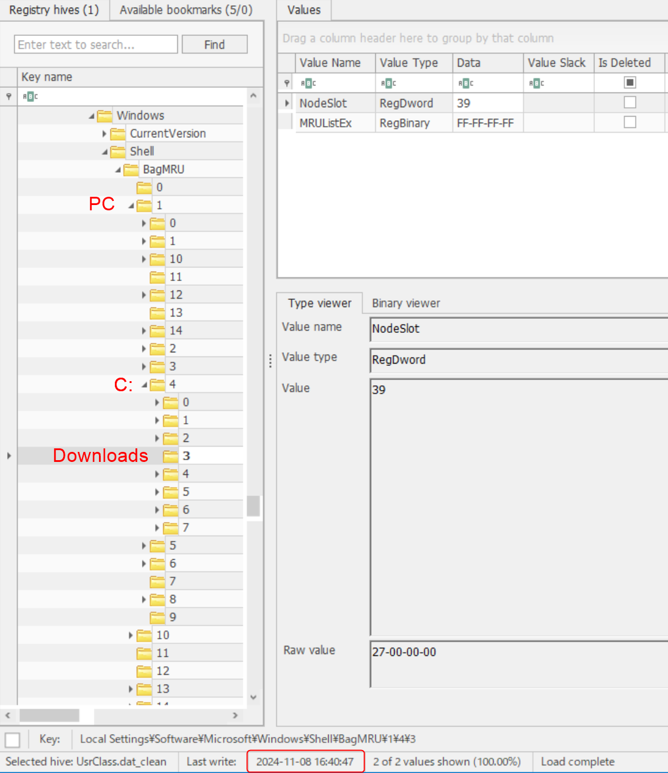Open the Key name filter operator icon
668x773 pixels.
[x=30, y=96]
